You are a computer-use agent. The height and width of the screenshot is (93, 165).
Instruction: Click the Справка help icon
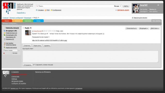pyautogui.click(x=37, y=10)
